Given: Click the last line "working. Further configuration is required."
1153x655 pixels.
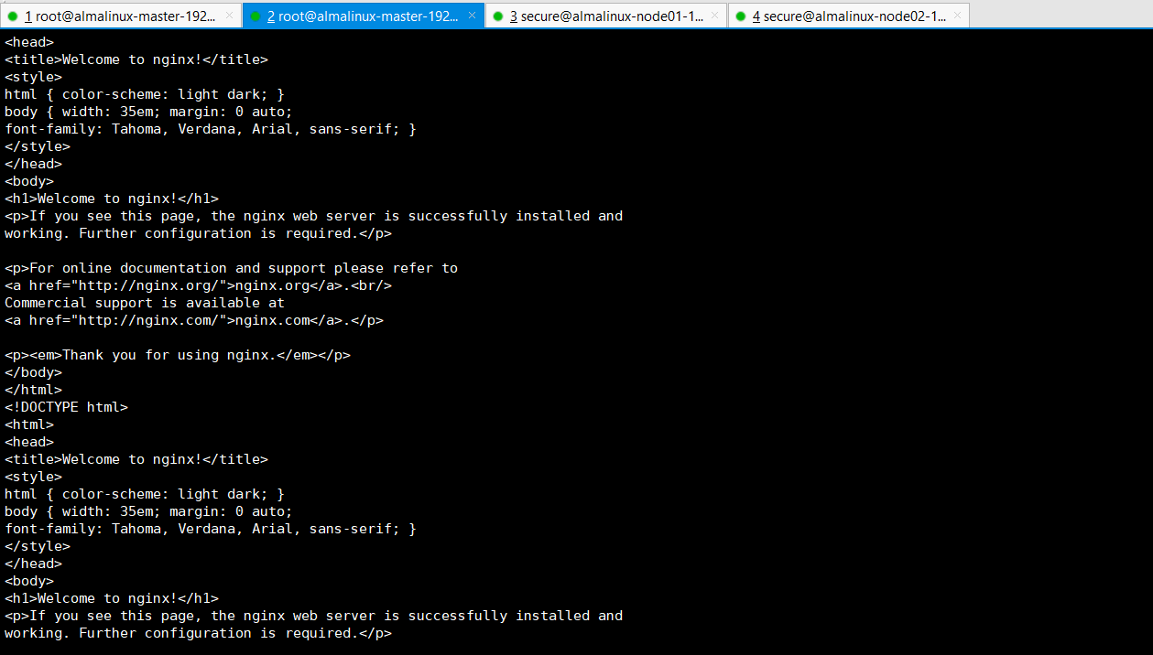Looking at the screenshot, I should (x=198, y=633).
